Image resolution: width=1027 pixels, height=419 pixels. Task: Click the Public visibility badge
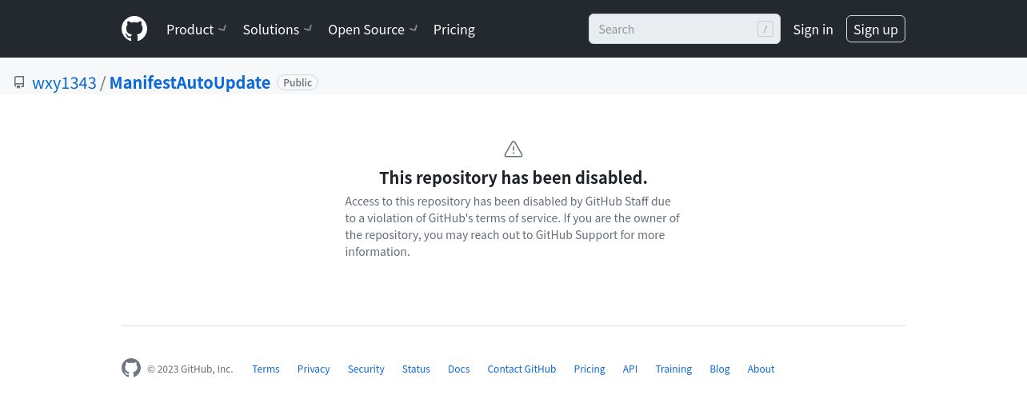tap(298, 82)
